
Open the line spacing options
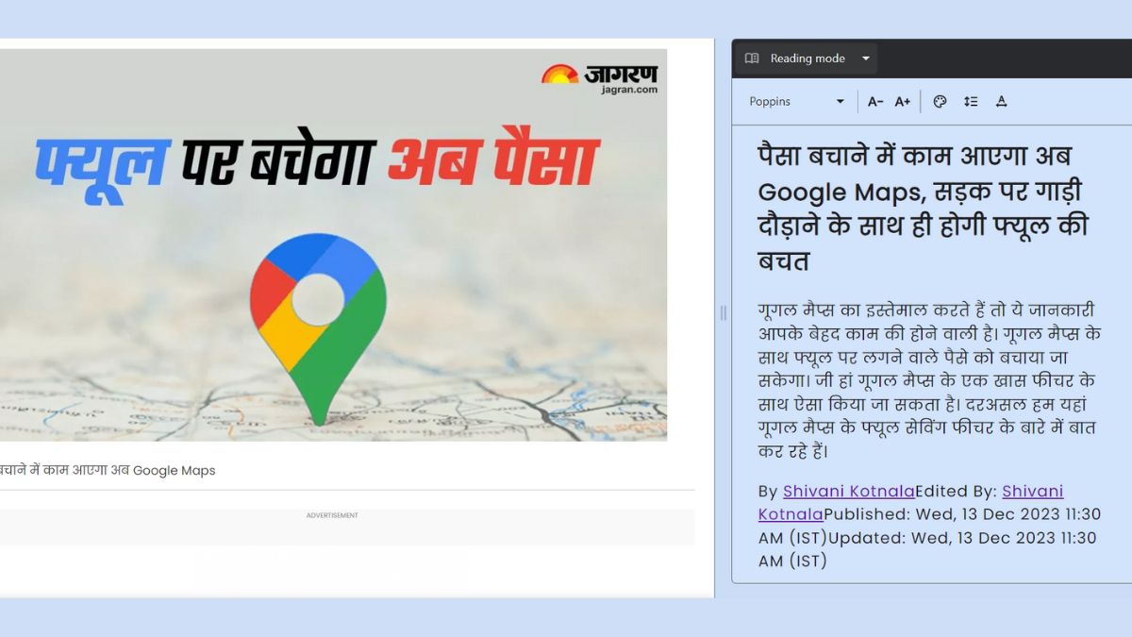[971, 102]
